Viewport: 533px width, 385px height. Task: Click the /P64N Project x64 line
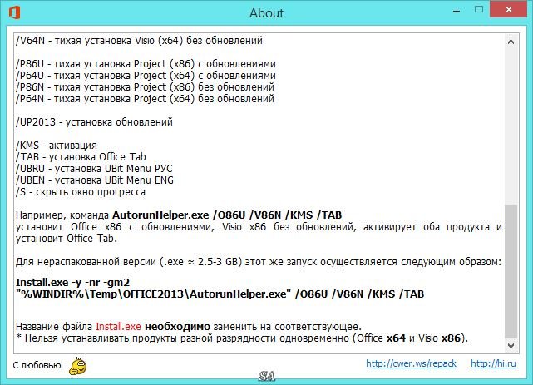click(x=145, y=99)
